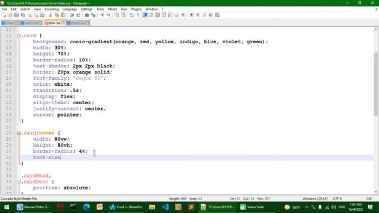379x213 pixels.
Task: Print the document with the Print icon
Action: [42, 15]
